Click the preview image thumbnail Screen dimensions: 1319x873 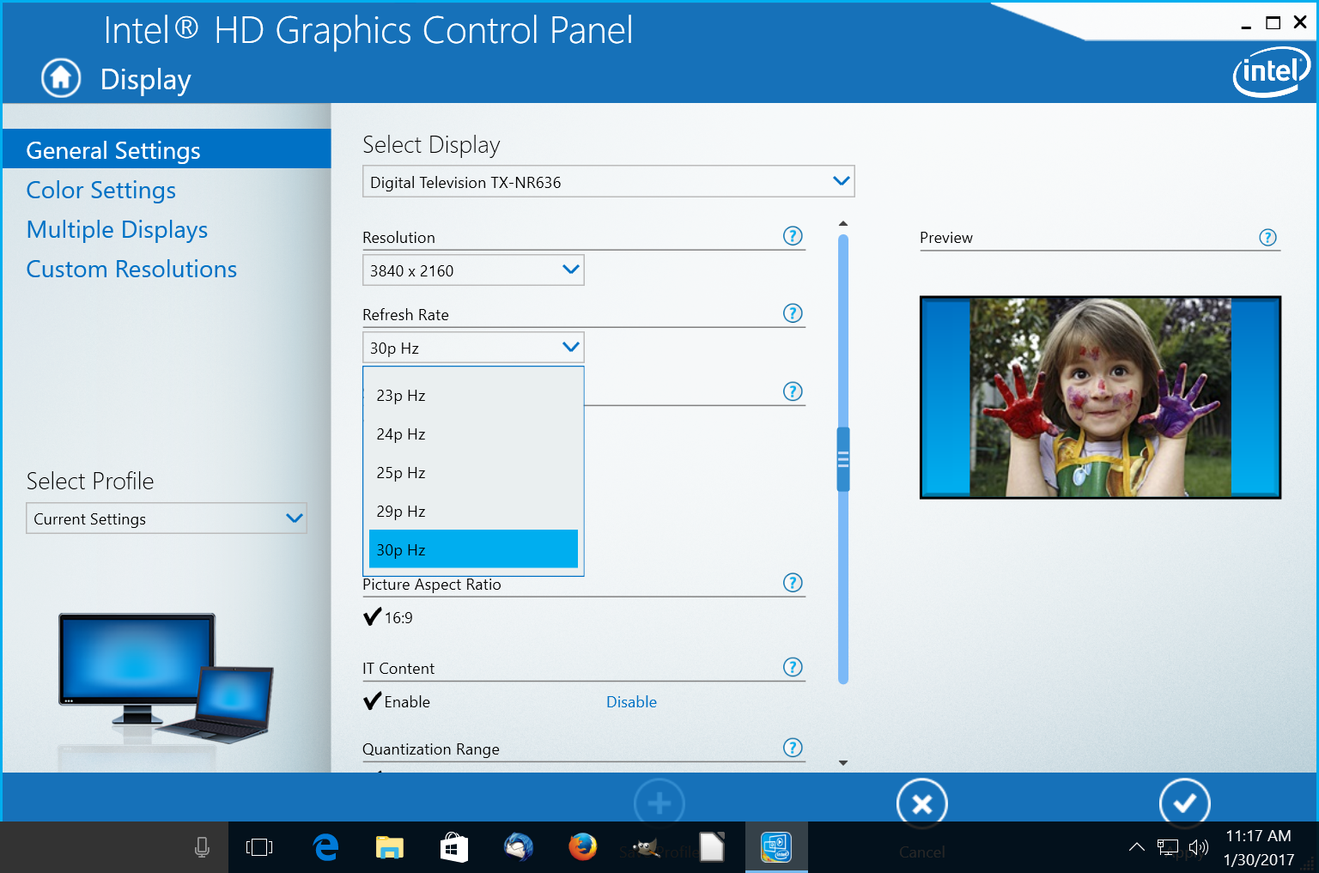pyautogui.click(x=1100, y=397)
